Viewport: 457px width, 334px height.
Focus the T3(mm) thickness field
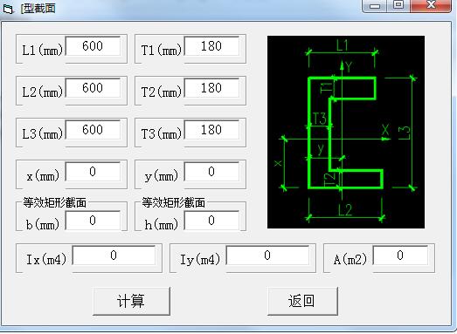tap(211, 130)
